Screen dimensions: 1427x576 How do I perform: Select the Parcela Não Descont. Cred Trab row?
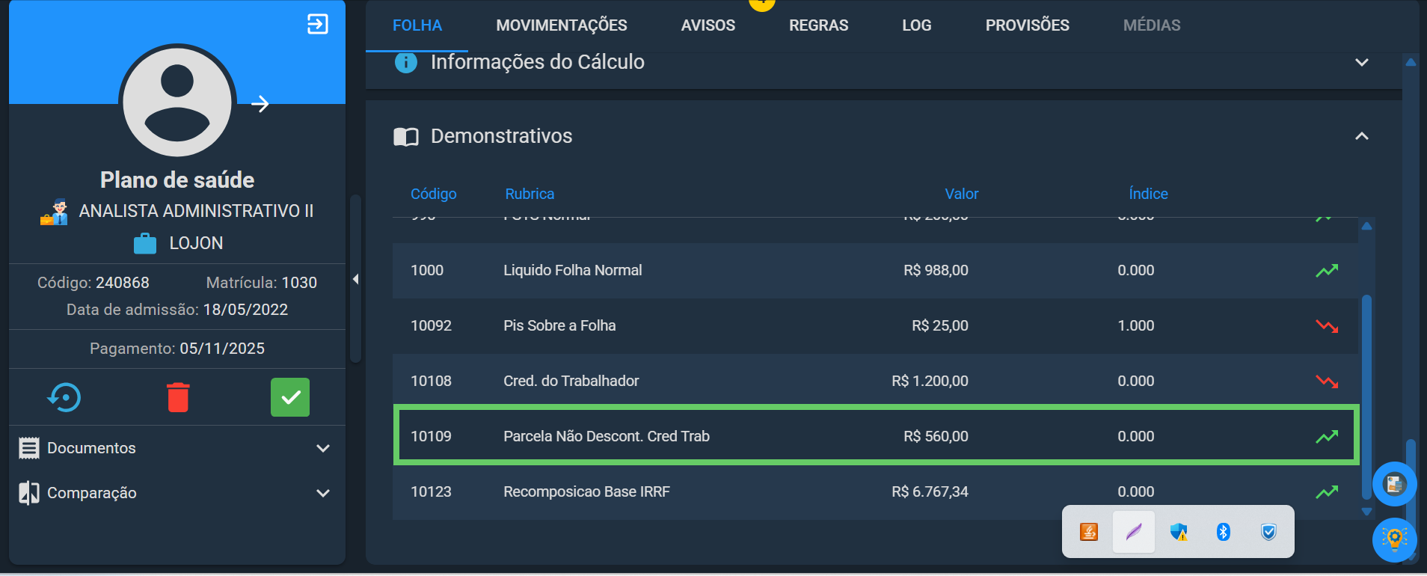pyautogui.click(x=876, y=436)
